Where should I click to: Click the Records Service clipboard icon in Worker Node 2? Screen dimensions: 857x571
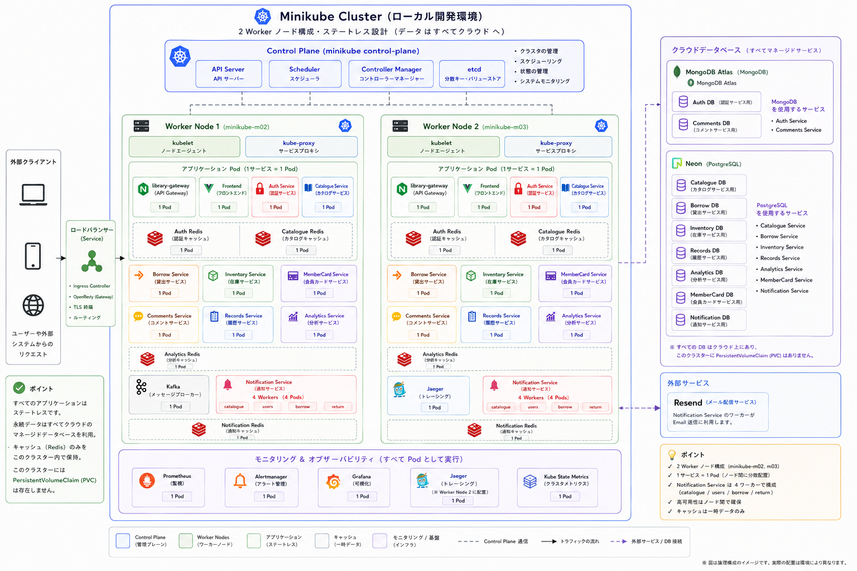(472, 316)
